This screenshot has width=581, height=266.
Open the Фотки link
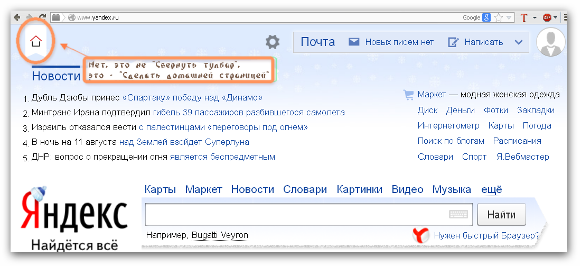point(496,110)
